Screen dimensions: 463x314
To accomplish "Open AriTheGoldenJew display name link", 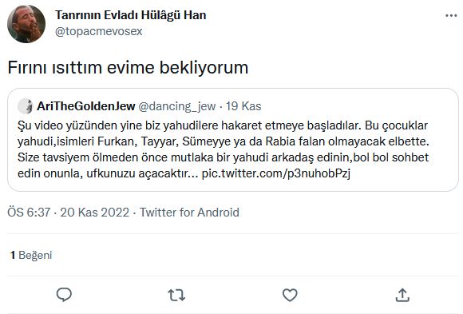I will click(x=86, y=106).
